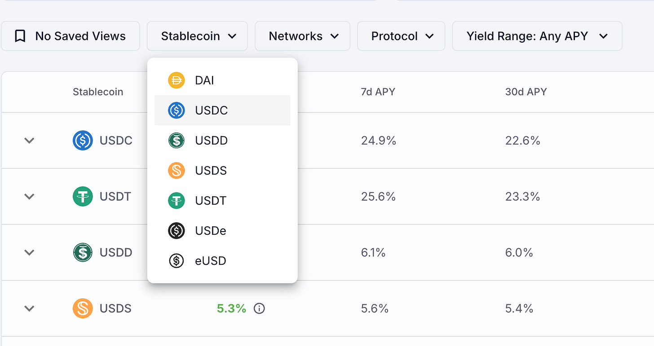Select USDe from the stablecoin menu
The image size is (654, 346).
[x=222, y=231]
